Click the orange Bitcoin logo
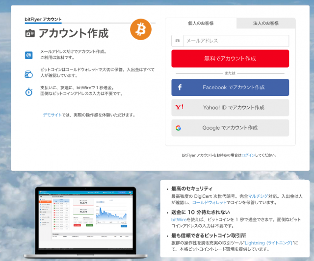The height and width of the screenshot is (261, 314). [x=141, y=29]
